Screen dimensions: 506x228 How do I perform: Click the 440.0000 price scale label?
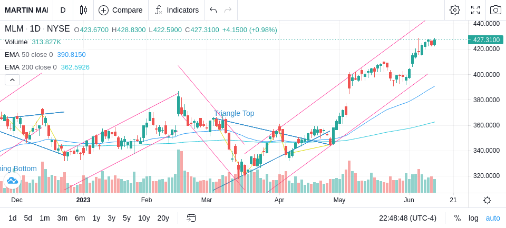coord(486,24)
